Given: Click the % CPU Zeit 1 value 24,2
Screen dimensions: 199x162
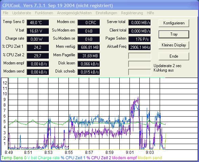Looking at the screenshot, I should pyautogui.click(x=38, y=47).
